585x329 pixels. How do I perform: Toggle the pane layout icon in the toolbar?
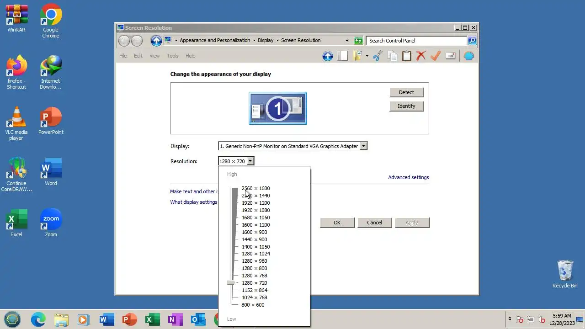point(342,56)
